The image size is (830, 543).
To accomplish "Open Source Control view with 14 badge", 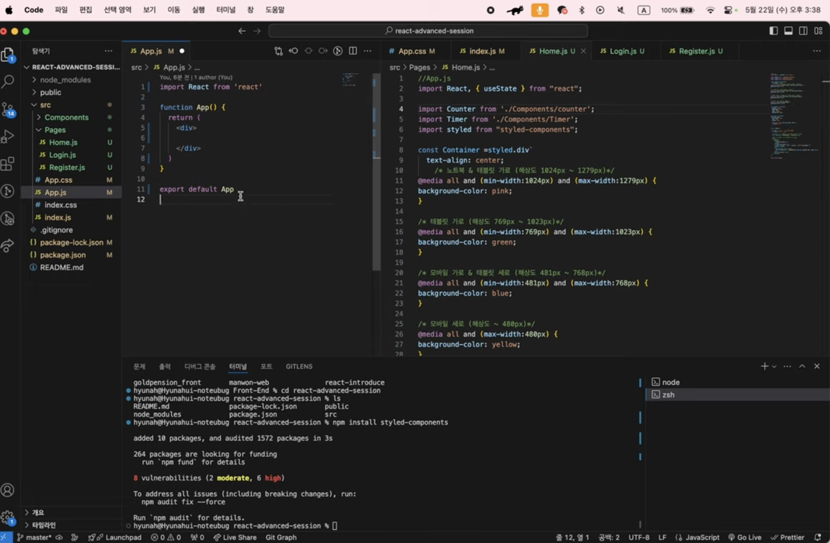I will [x=8, y=109].
